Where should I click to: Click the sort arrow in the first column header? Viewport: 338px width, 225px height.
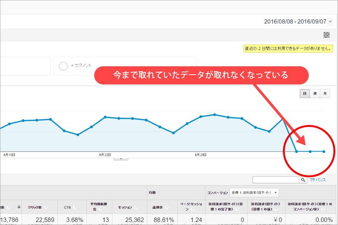(19, 207)
